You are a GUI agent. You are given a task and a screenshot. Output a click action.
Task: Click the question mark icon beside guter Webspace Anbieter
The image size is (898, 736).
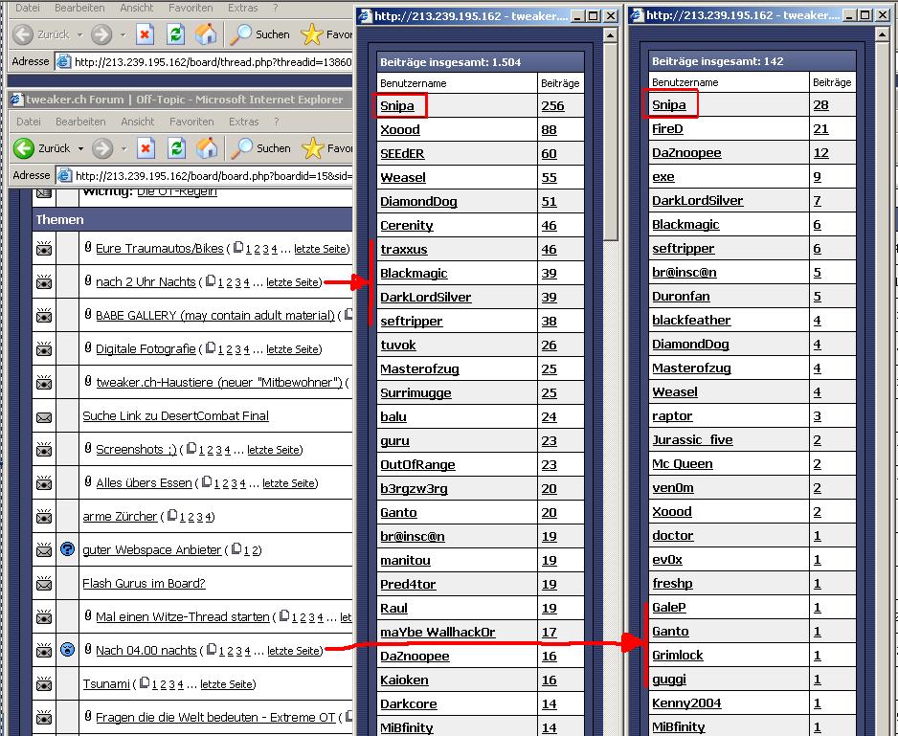[67, 549]
